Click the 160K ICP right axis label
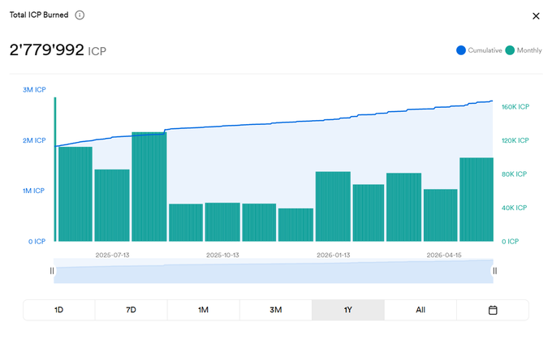 tap(515, 107)
